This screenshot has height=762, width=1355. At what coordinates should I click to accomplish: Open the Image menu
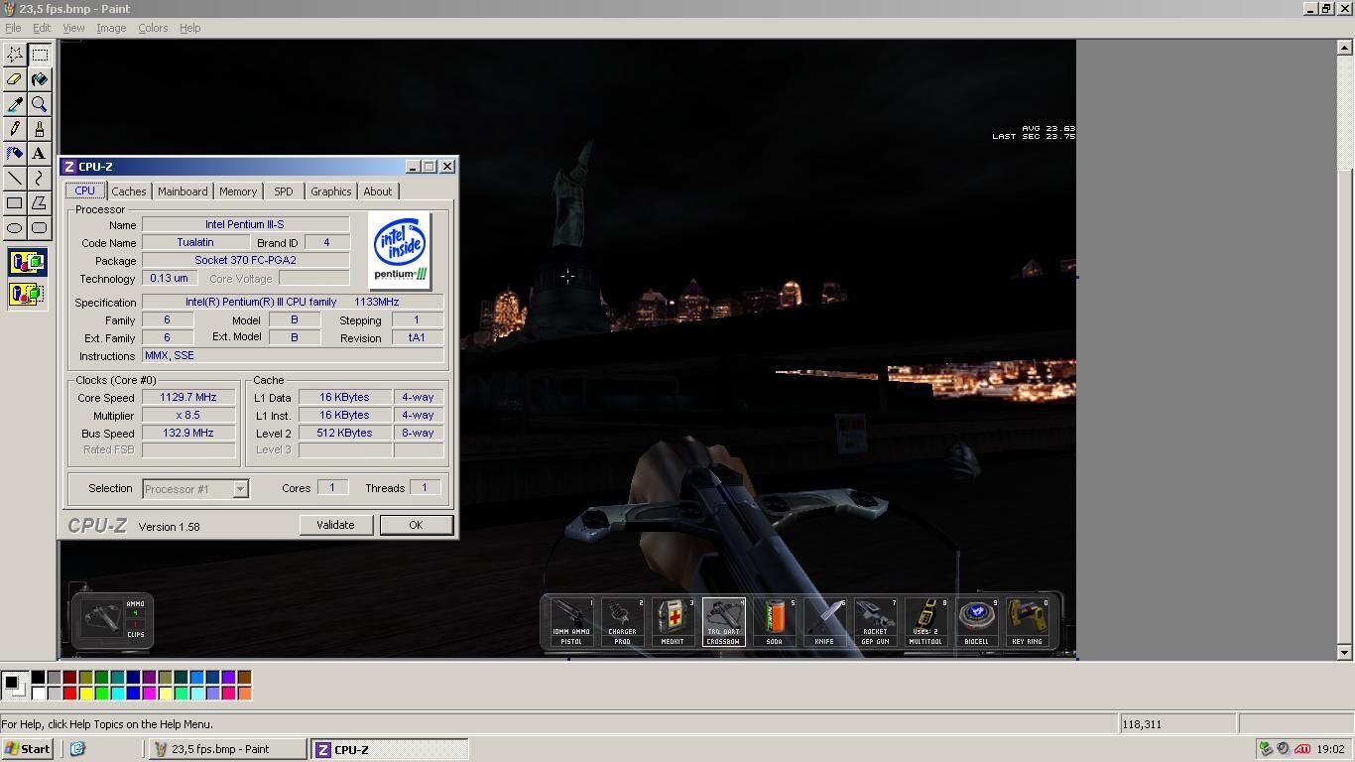111,28
